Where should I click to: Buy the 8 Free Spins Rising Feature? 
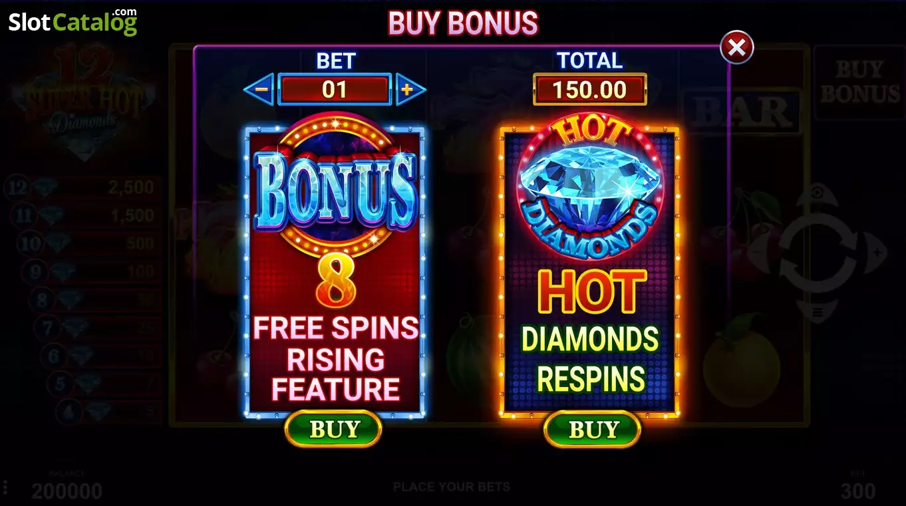(333, 430)
